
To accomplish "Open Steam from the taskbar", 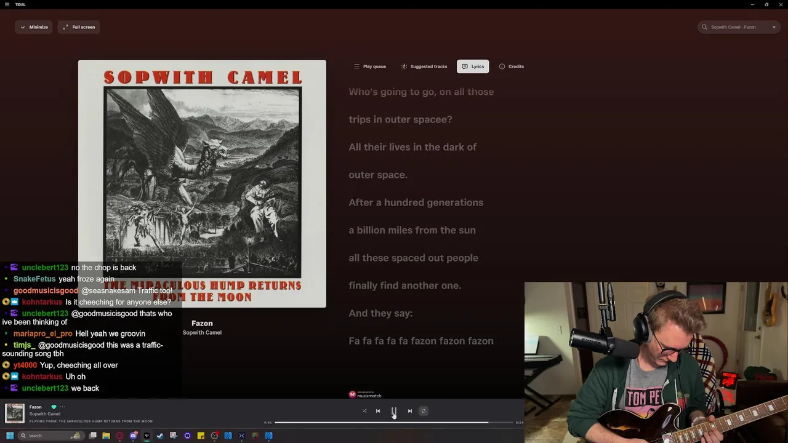I will pos(160,436).
